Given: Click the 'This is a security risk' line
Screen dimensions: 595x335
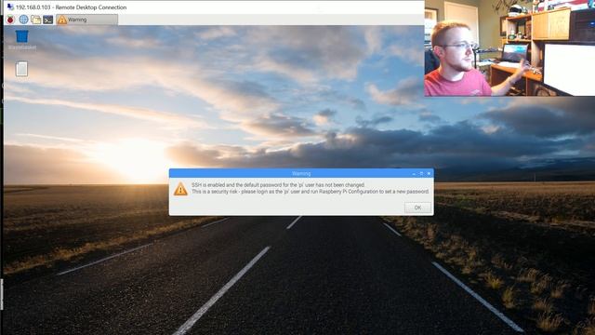Looking at the screenshot, I should coord(310,192).
